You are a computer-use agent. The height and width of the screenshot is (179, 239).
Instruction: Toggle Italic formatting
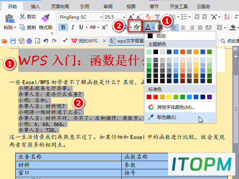73,27
